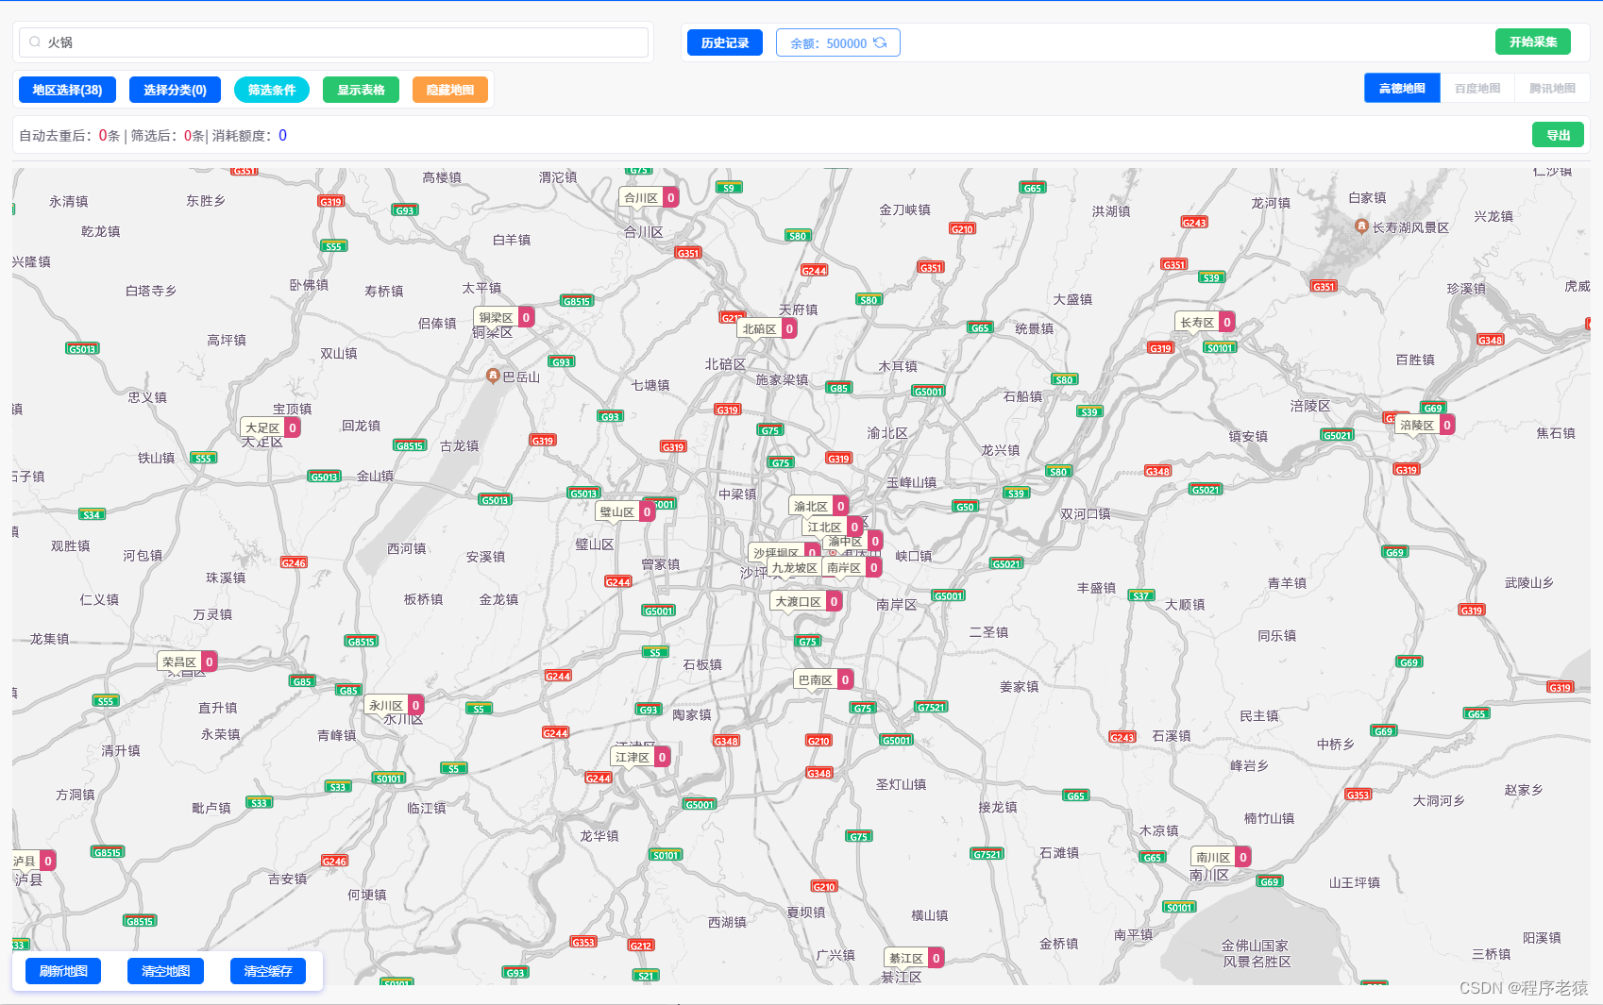This screenshot has width=1603, height=1005.
Task: Open 历史记录 history button
Action: tap(725, 42)
